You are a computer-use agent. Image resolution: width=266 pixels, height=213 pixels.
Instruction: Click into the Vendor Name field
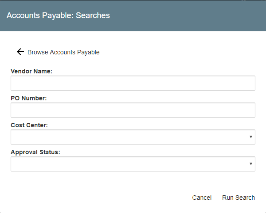coord(133,83)
